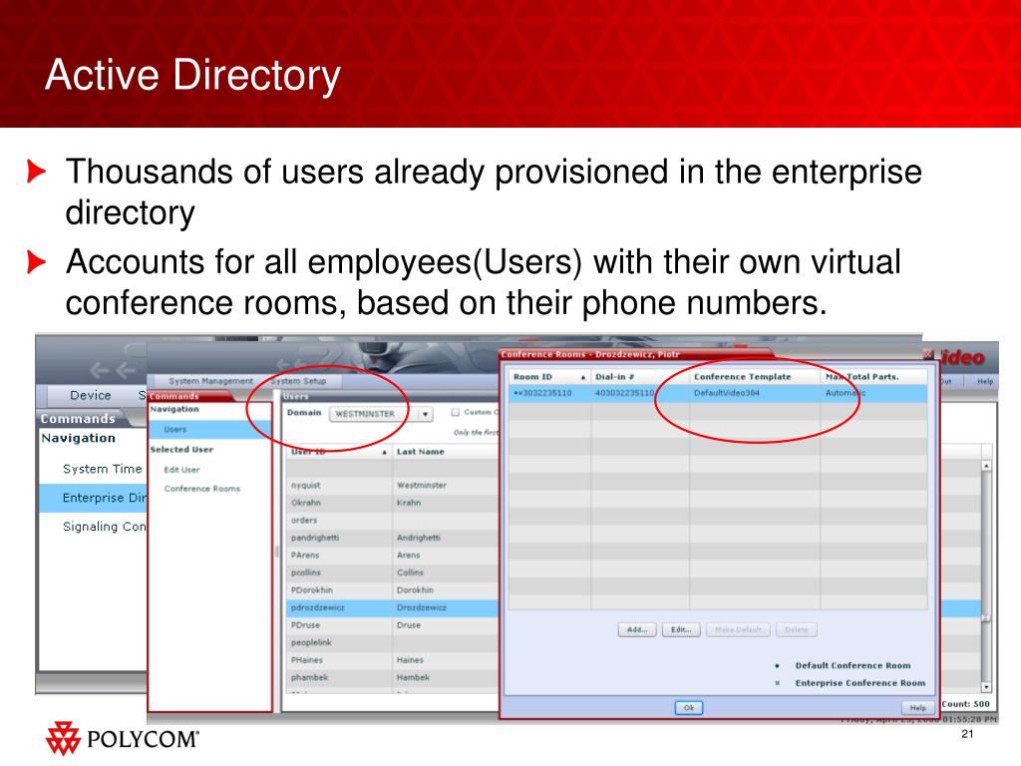Click the Polycom logo
Image resolution: width=1021 pixels, height=766 pixels.
point(123,739)
